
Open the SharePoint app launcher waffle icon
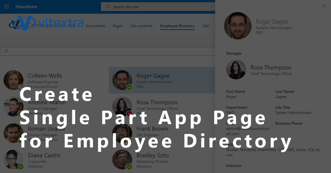pyautogui.click(x=6, y=7)
